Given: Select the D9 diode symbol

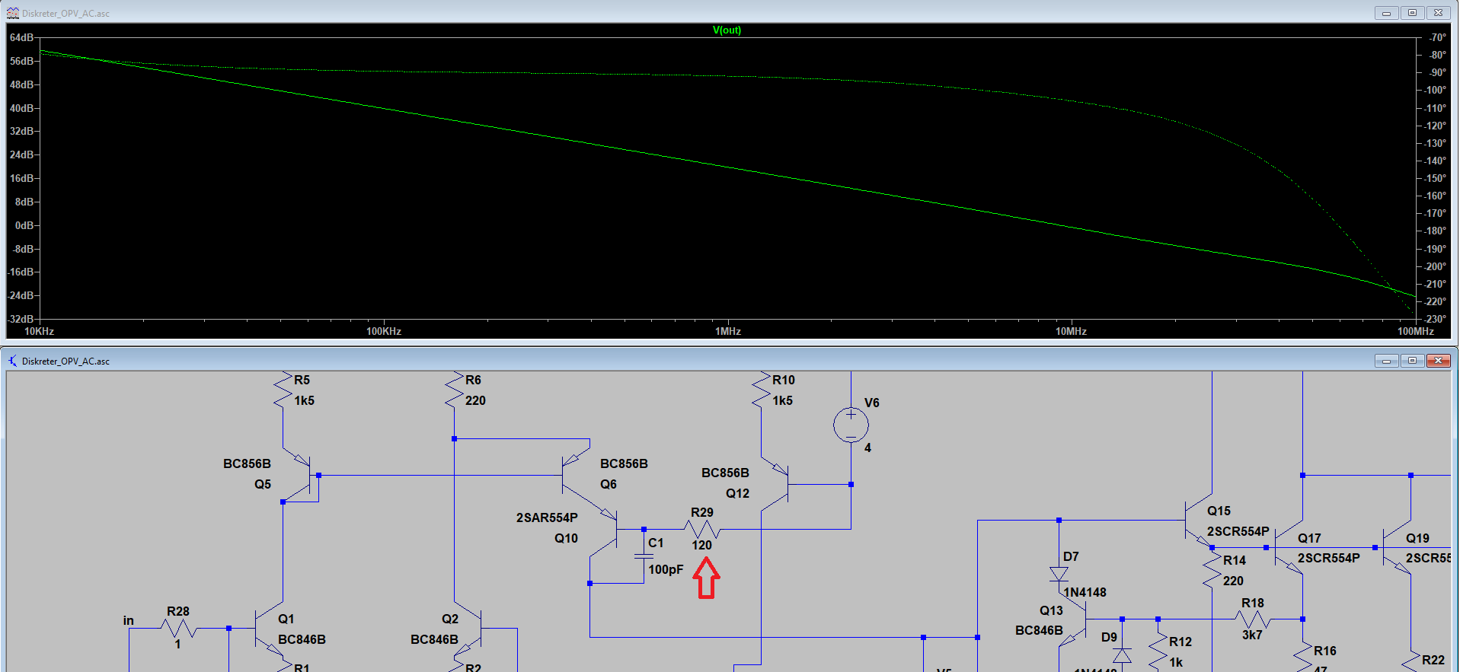Looking at the screenshot, I should coord(1122,656).
